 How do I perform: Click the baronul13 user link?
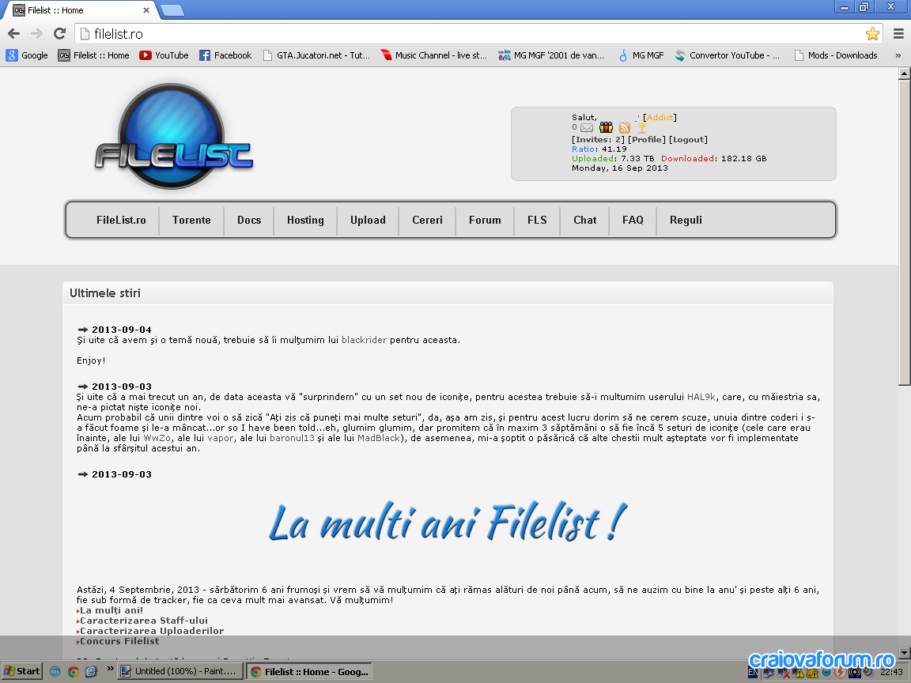(x=292, y=438)
